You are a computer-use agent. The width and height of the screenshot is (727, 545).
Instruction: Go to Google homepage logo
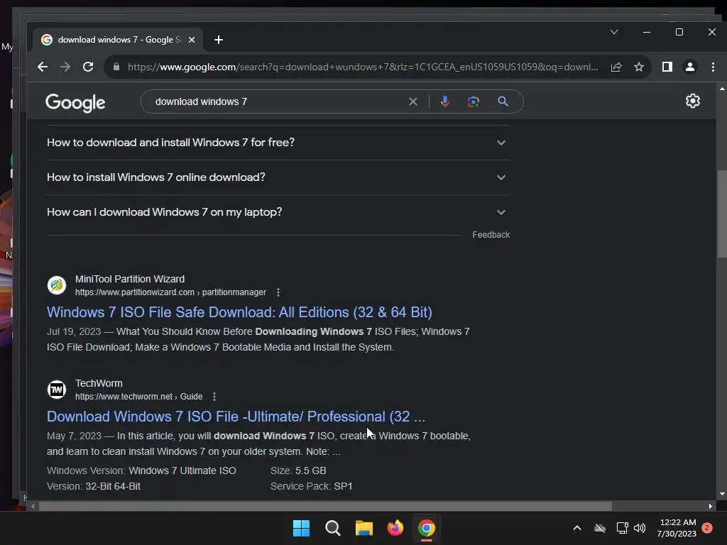(x=75, y=102)
